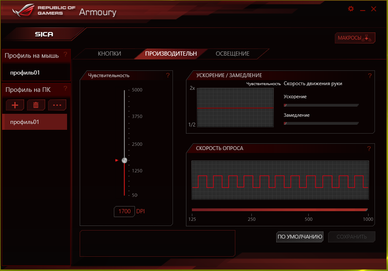The height and width of the screenshot is (271, 388).
Task: Open more profile options (three dots)
Action: click(57, 105)
